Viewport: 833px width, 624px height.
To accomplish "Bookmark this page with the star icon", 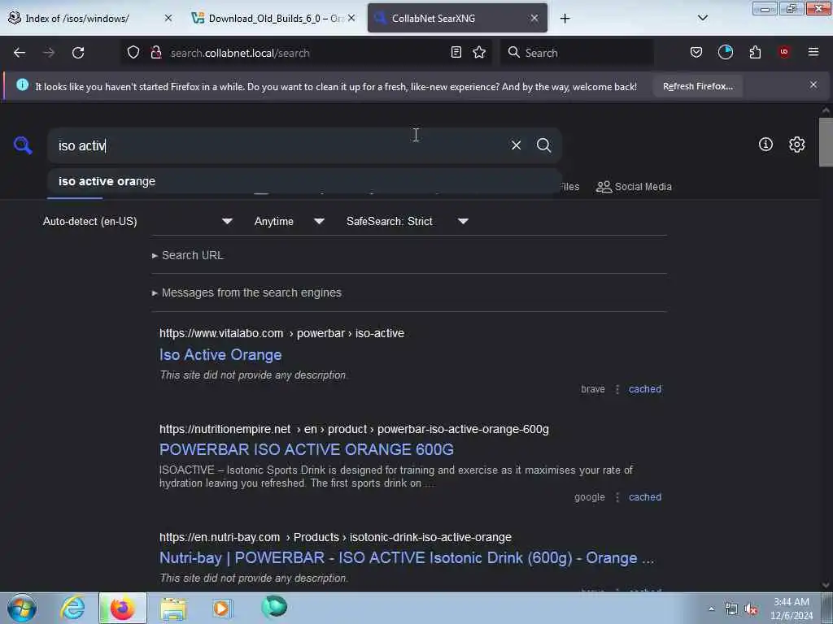I will (479, 52).
